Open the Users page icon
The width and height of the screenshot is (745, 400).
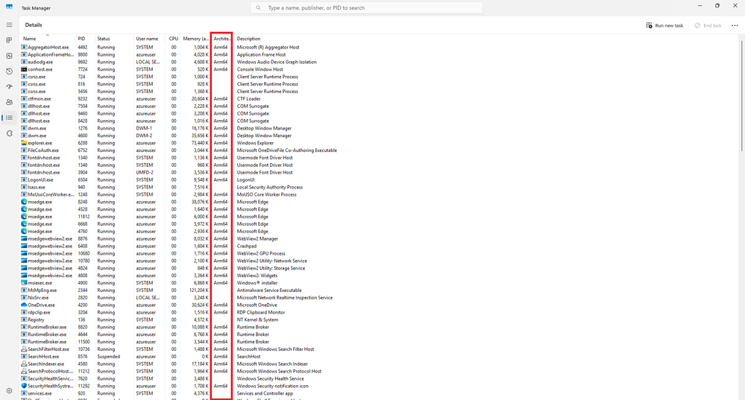pyautogui.click(x=9, y=102)
